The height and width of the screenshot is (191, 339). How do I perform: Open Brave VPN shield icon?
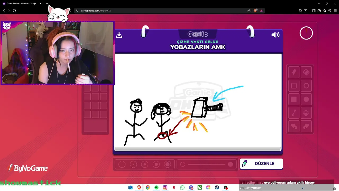[x=330, y=11]
